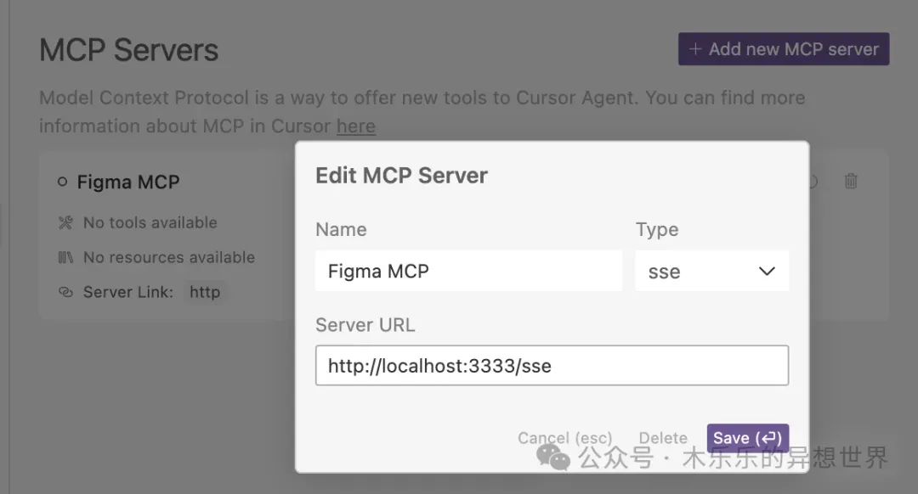
Task: Click the 'No tools available' text
Action: point(150,222)
